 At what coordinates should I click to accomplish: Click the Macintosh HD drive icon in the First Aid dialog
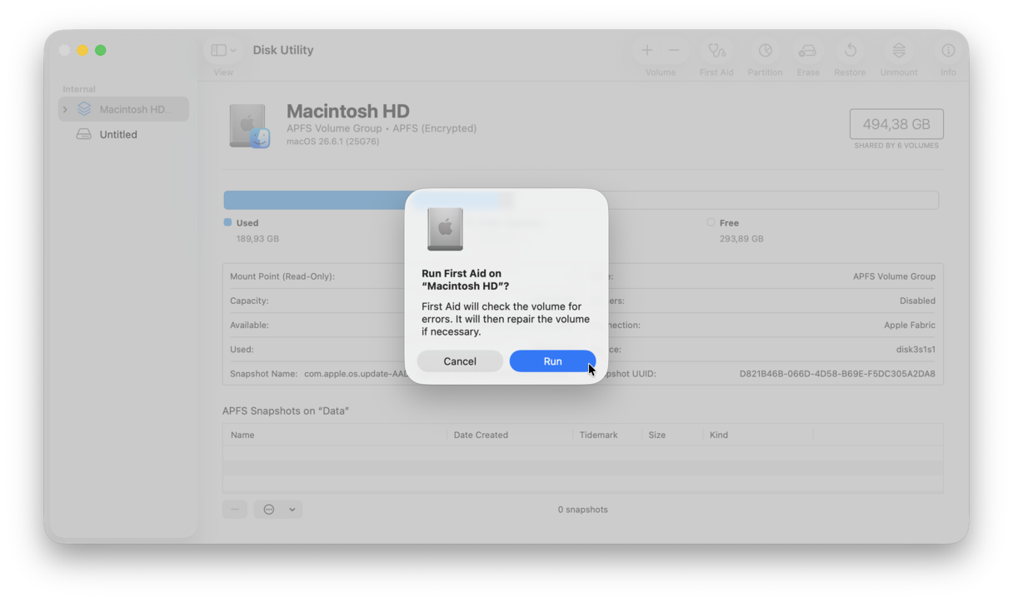coord(445,229)
